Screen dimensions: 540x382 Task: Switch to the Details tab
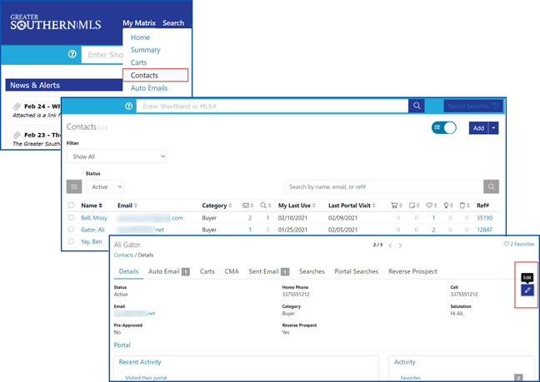point(129,271)
